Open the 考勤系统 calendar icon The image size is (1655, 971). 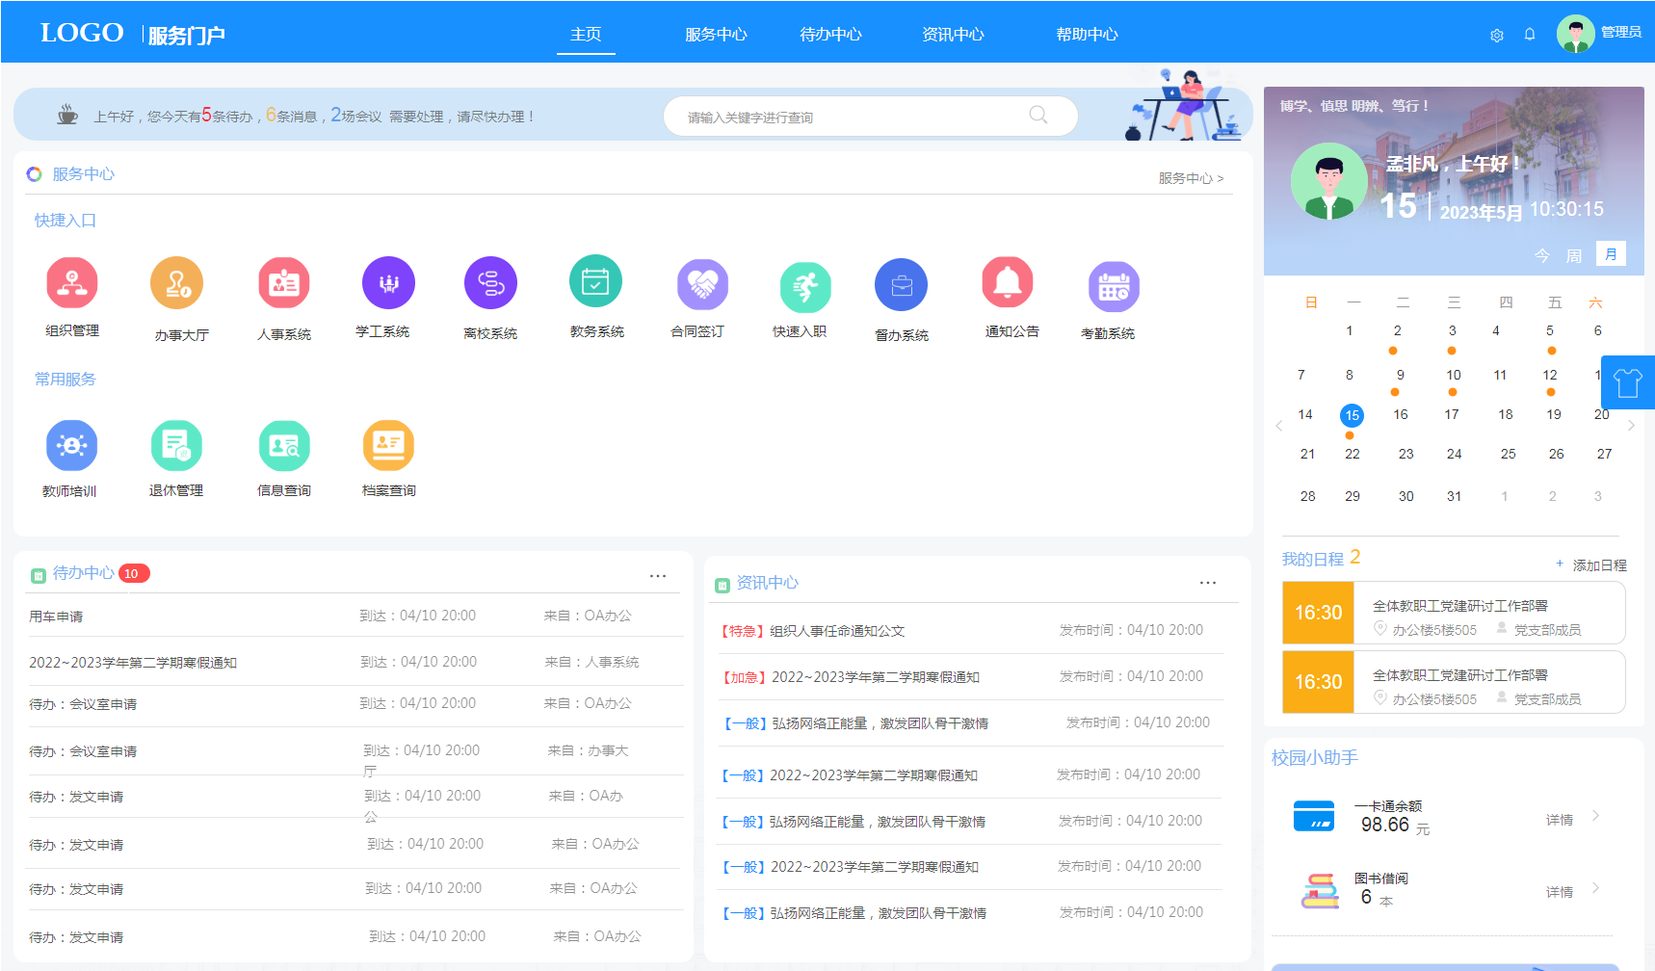pos(1114,287)
